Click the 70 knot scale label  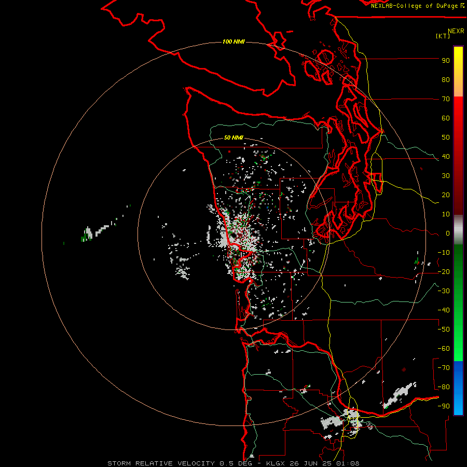[446, 99]
